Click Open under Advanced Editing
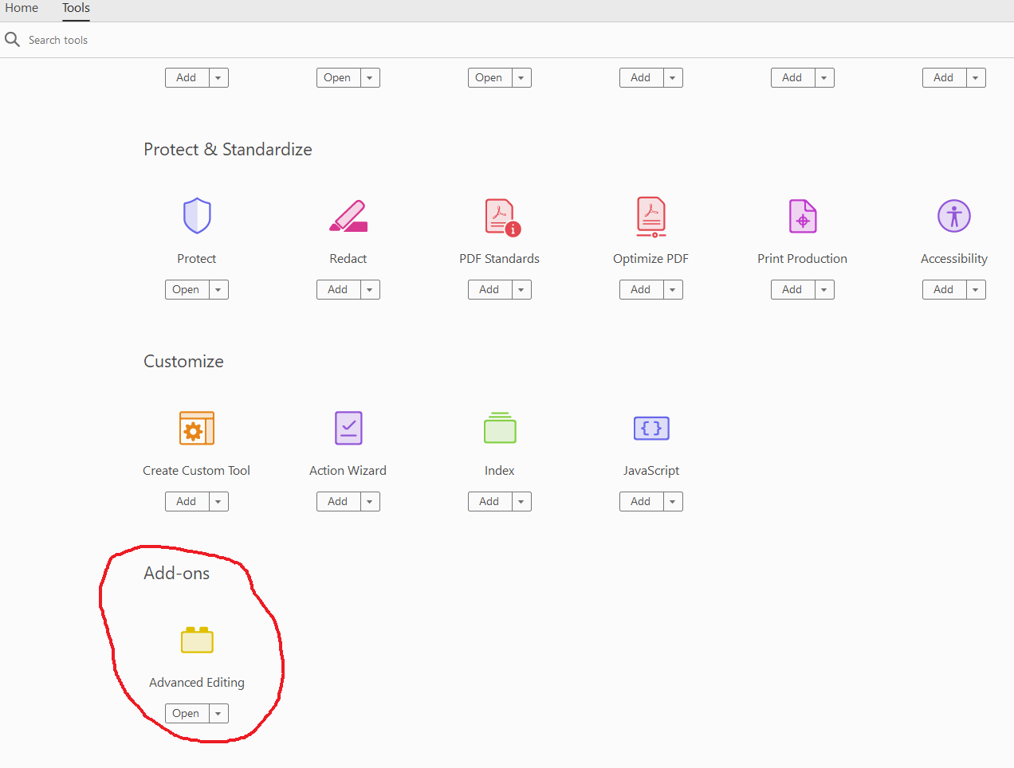This screenshot has width=1014, height=768. [x=186, y=713]
